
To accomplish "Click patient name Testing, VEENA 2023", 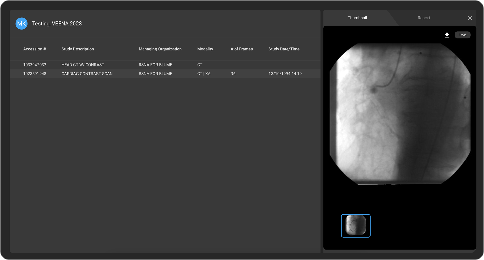I will click(57, 24).
